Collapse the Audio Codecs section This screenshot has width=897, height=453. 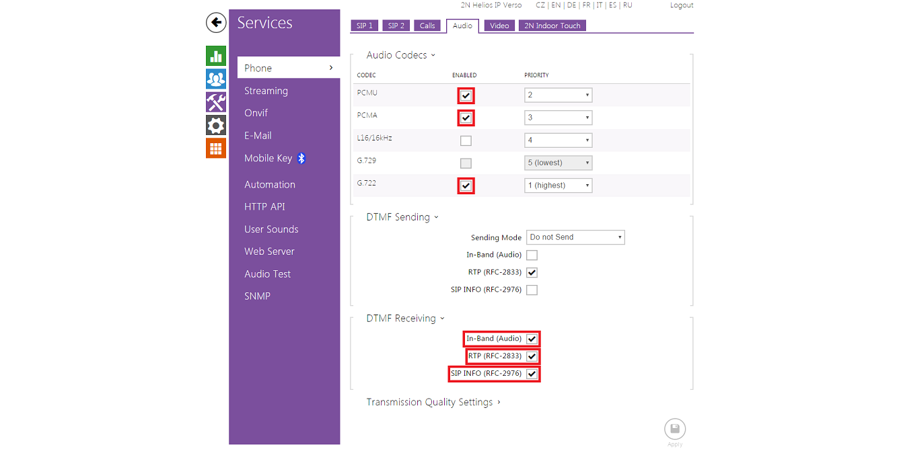point(400,55)
